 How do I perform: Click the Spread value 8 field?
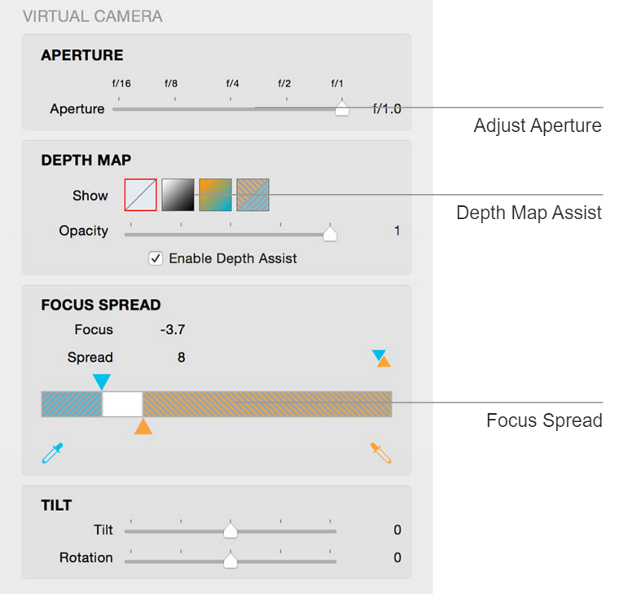tap(182, 357)
